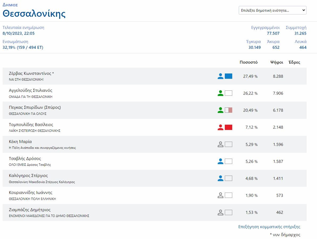The width and height of the screenshot is (317, 239).
Task: Click the Δήμος breadcrumb heading
Action: [10, 5]
